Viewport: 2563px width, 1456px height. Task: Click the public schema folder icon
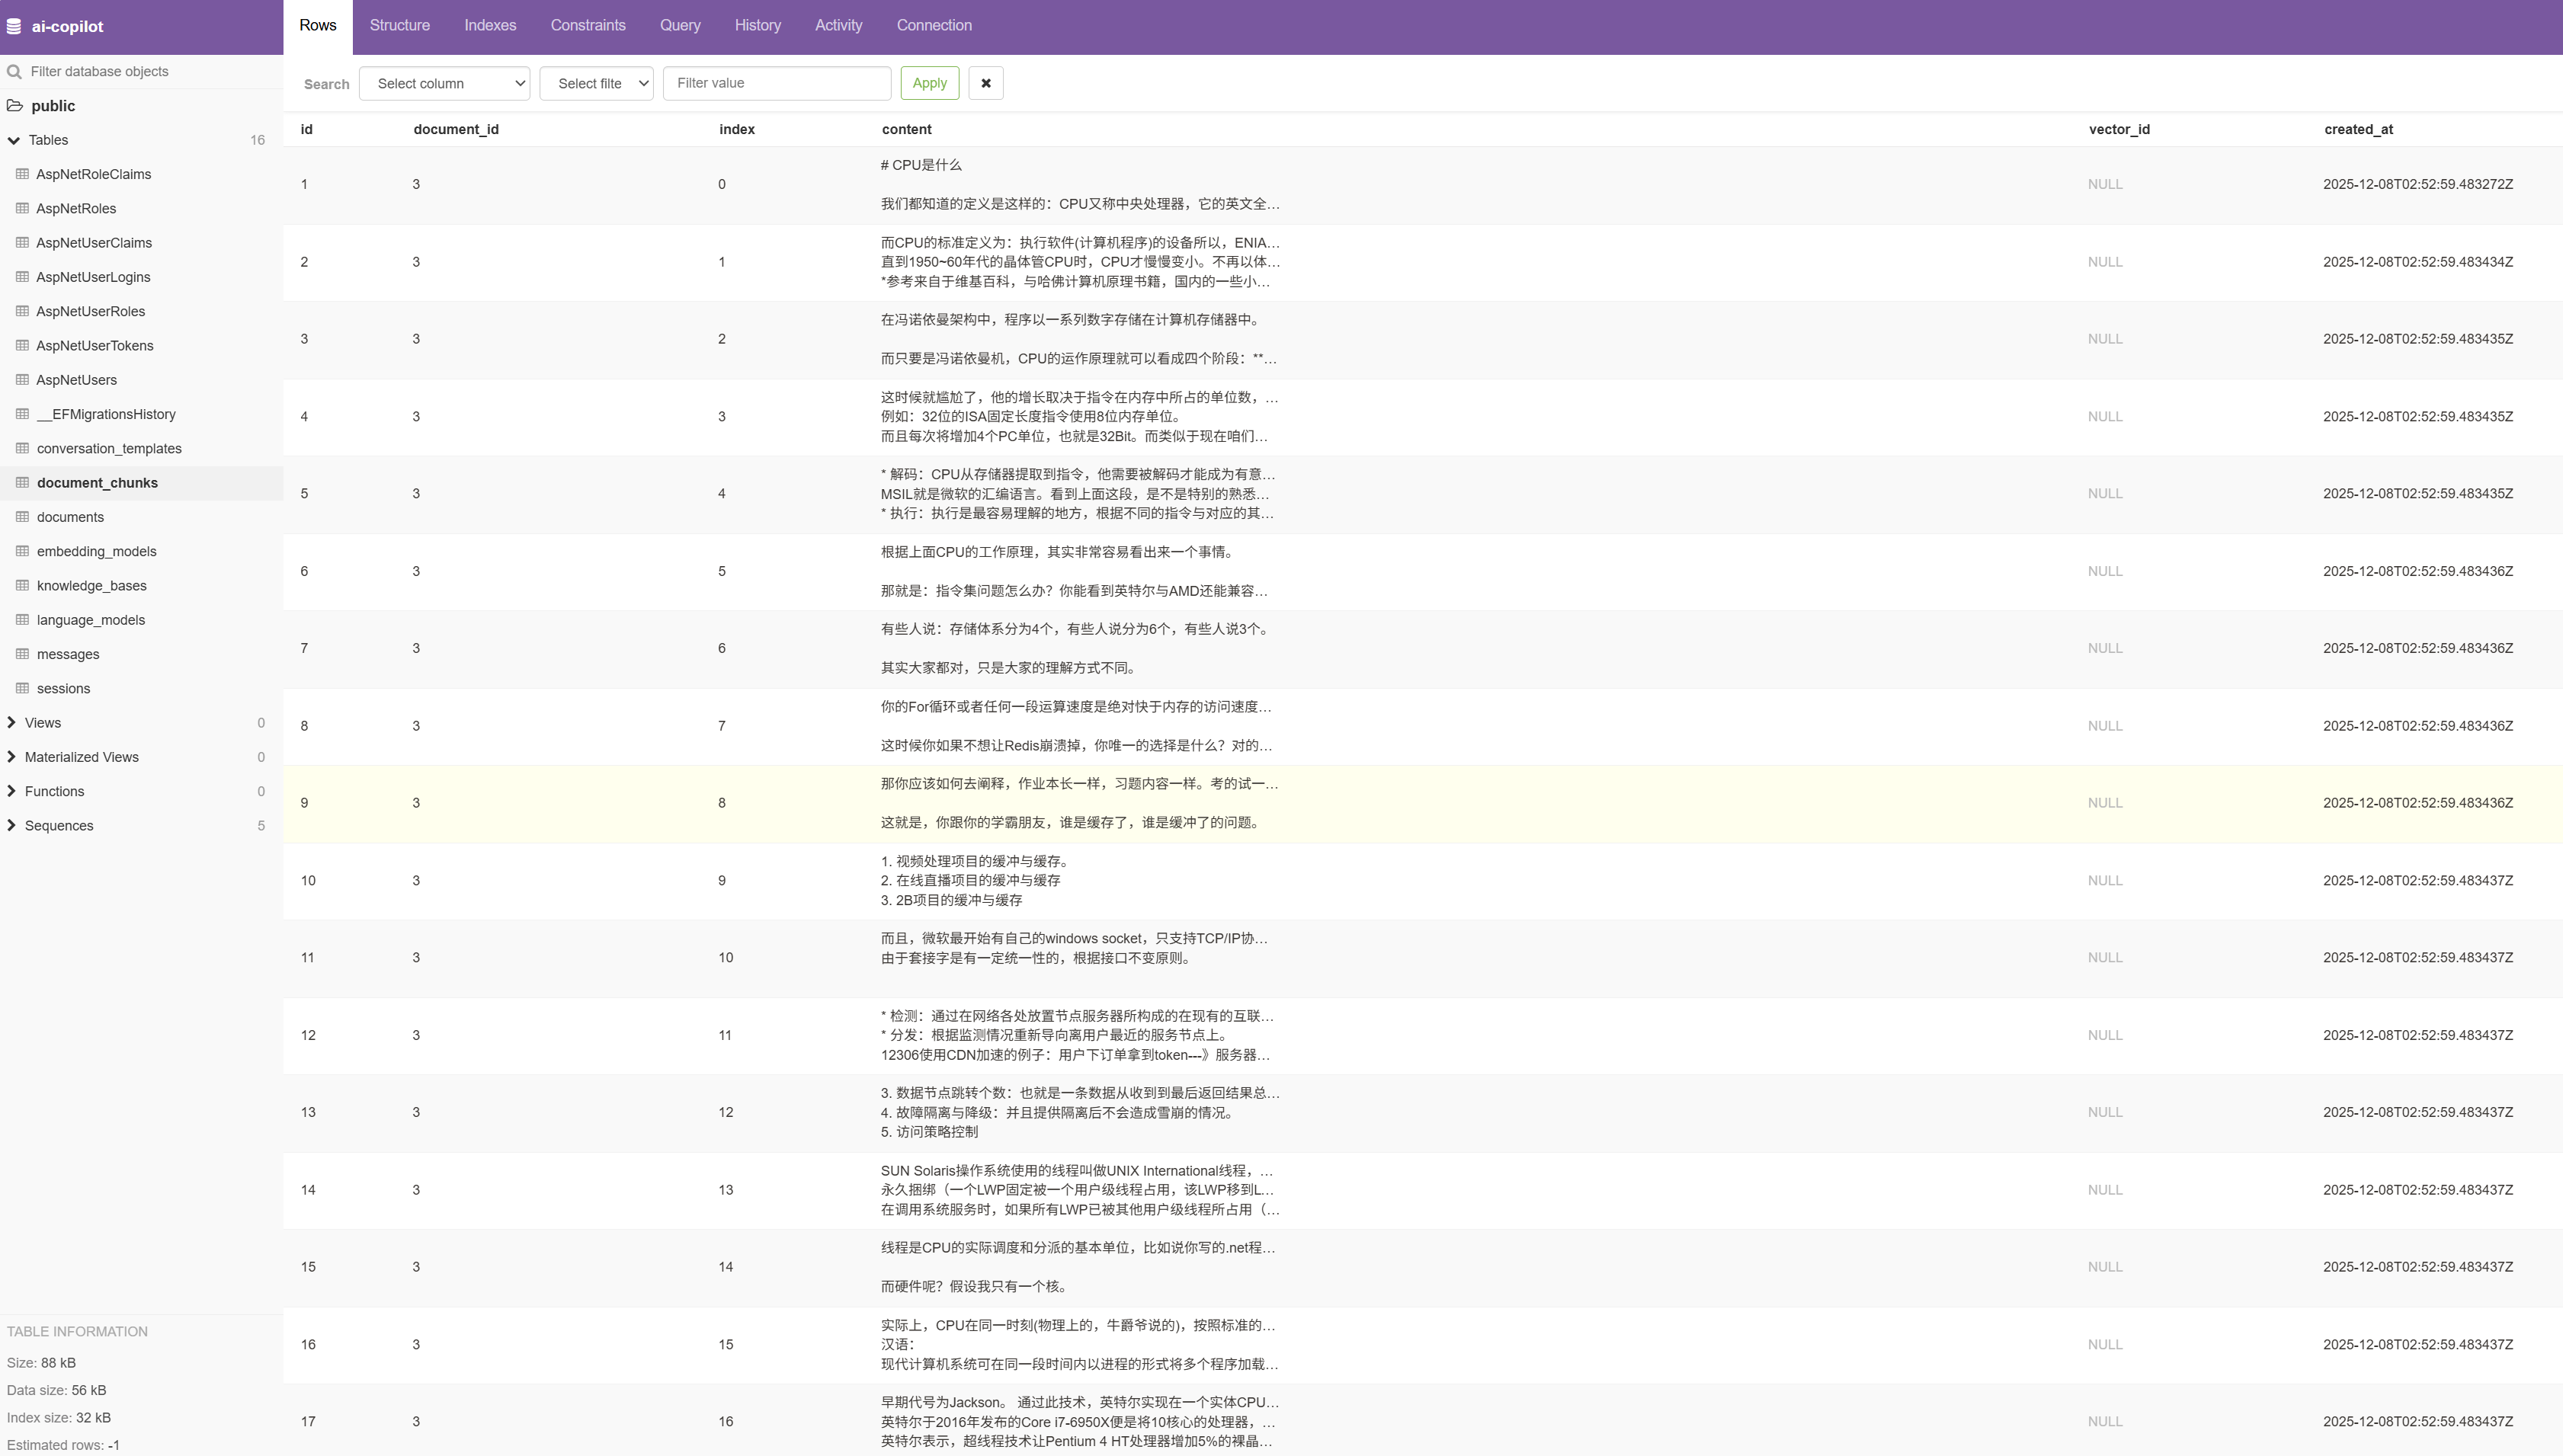15,106
